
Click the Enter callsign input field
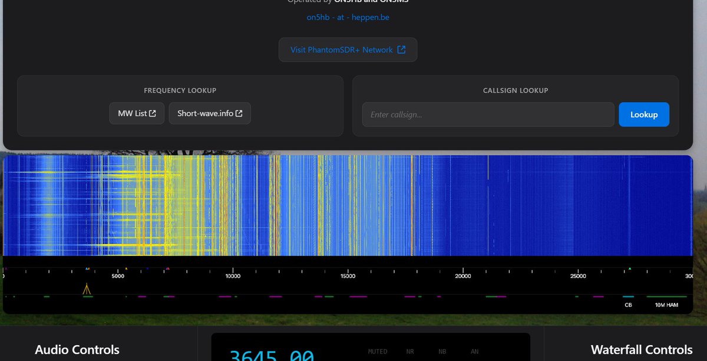tap(488, 115)
